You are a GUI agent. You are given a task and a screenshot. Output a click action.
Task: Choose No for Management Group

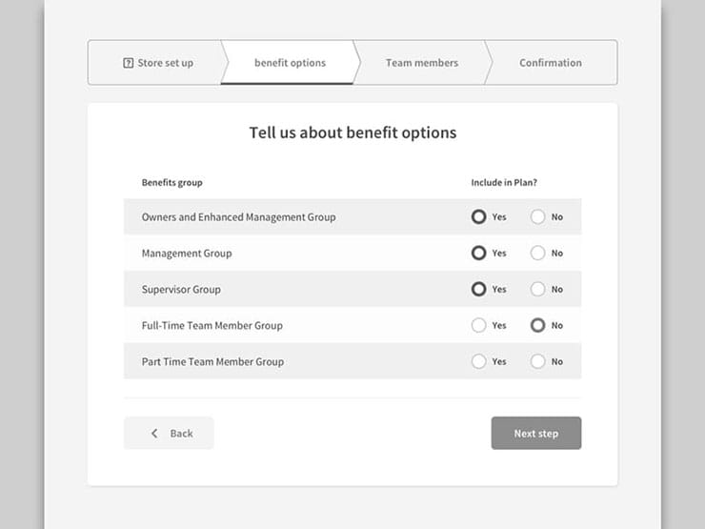538,254
